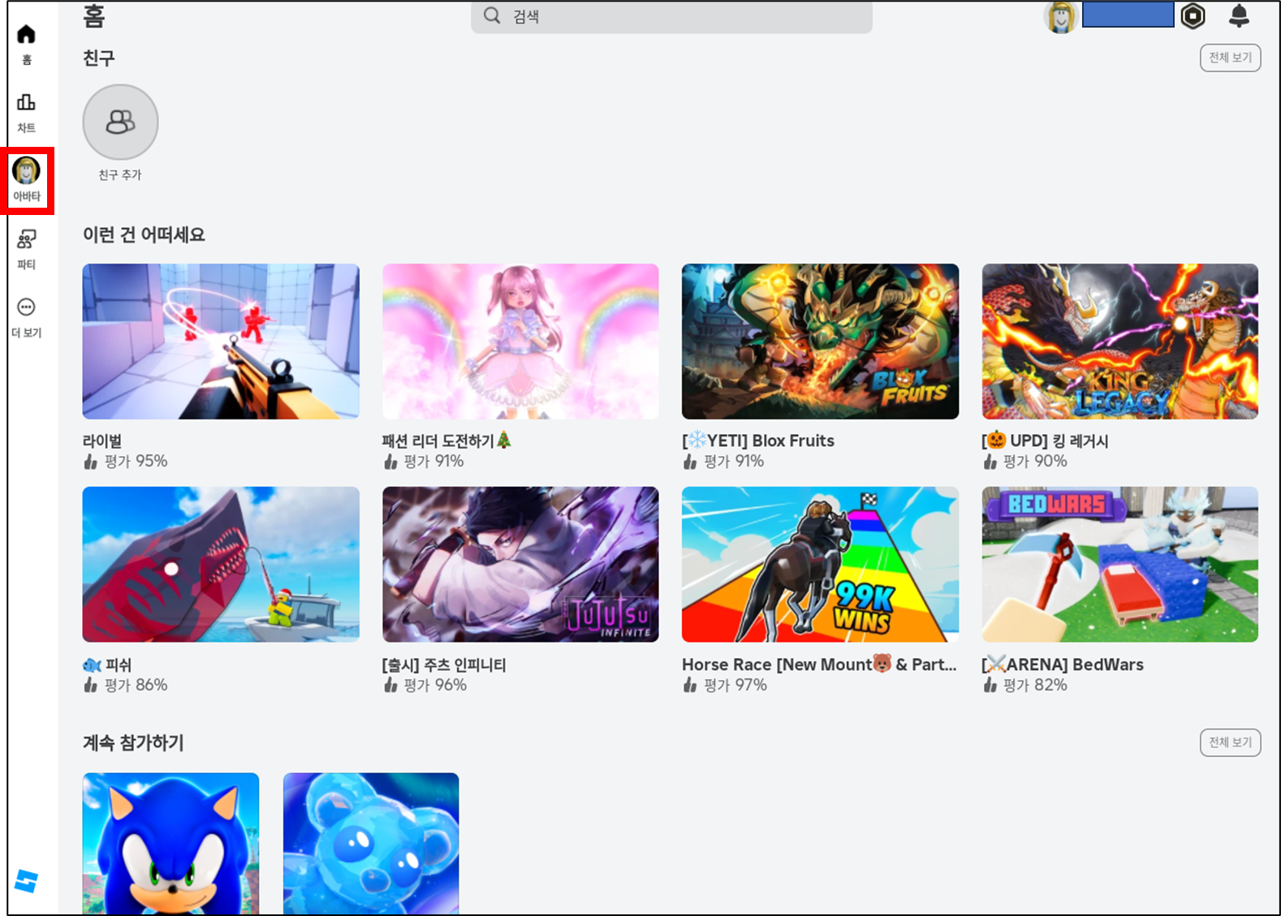
Task: Open the Jujutsu Infinite game thumbnail
Action: (x=520, y=565)
